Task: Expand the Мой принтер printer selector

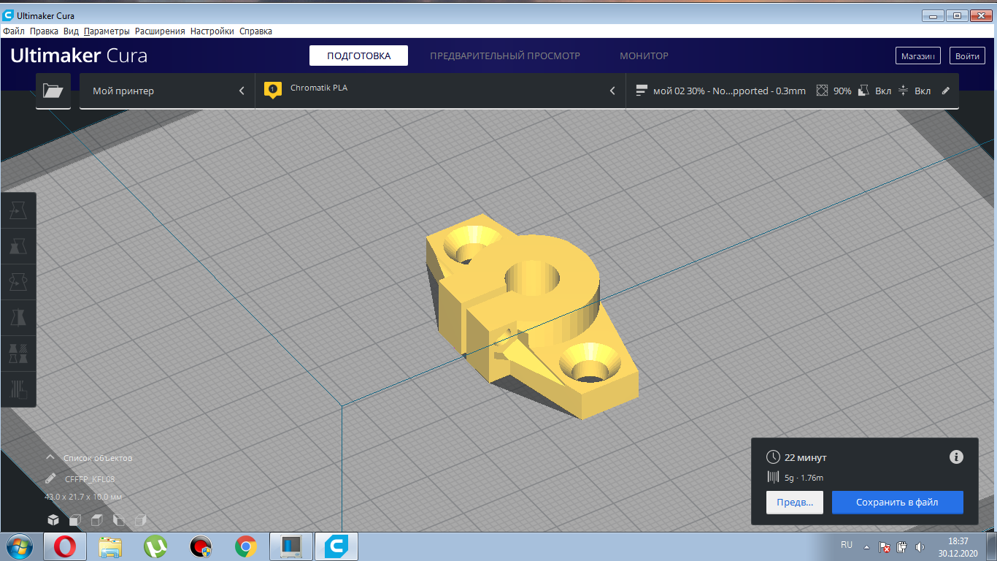Action: (x=167, y=91)
